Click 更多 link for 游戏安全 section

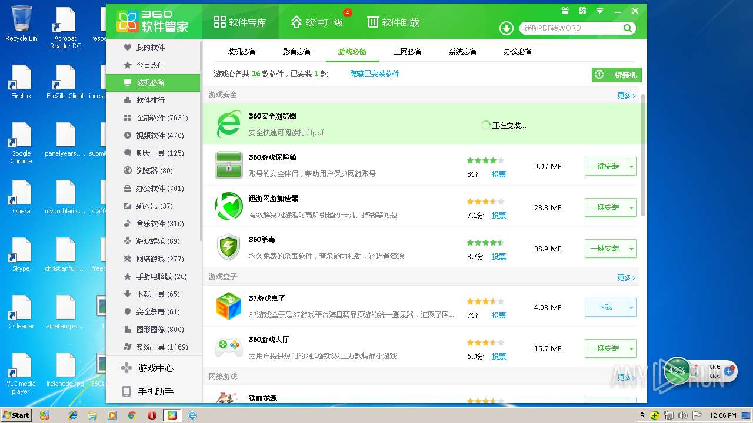pos(627,95)
